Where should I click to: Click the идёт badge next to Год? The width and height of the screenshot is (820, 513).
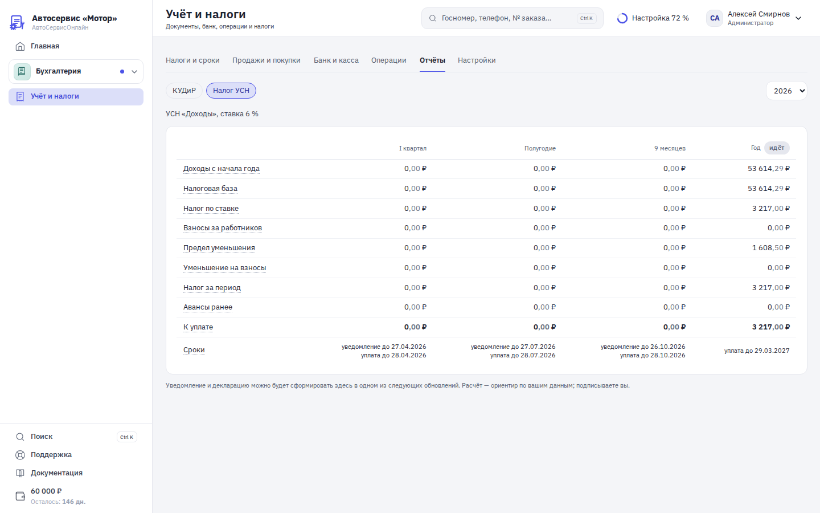point(777,148)
